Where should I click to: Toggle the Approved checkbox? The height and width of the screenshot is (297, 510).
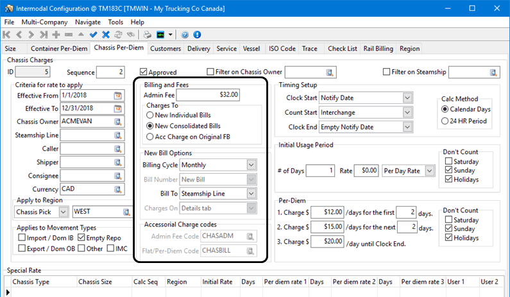(x=144, y=72)
